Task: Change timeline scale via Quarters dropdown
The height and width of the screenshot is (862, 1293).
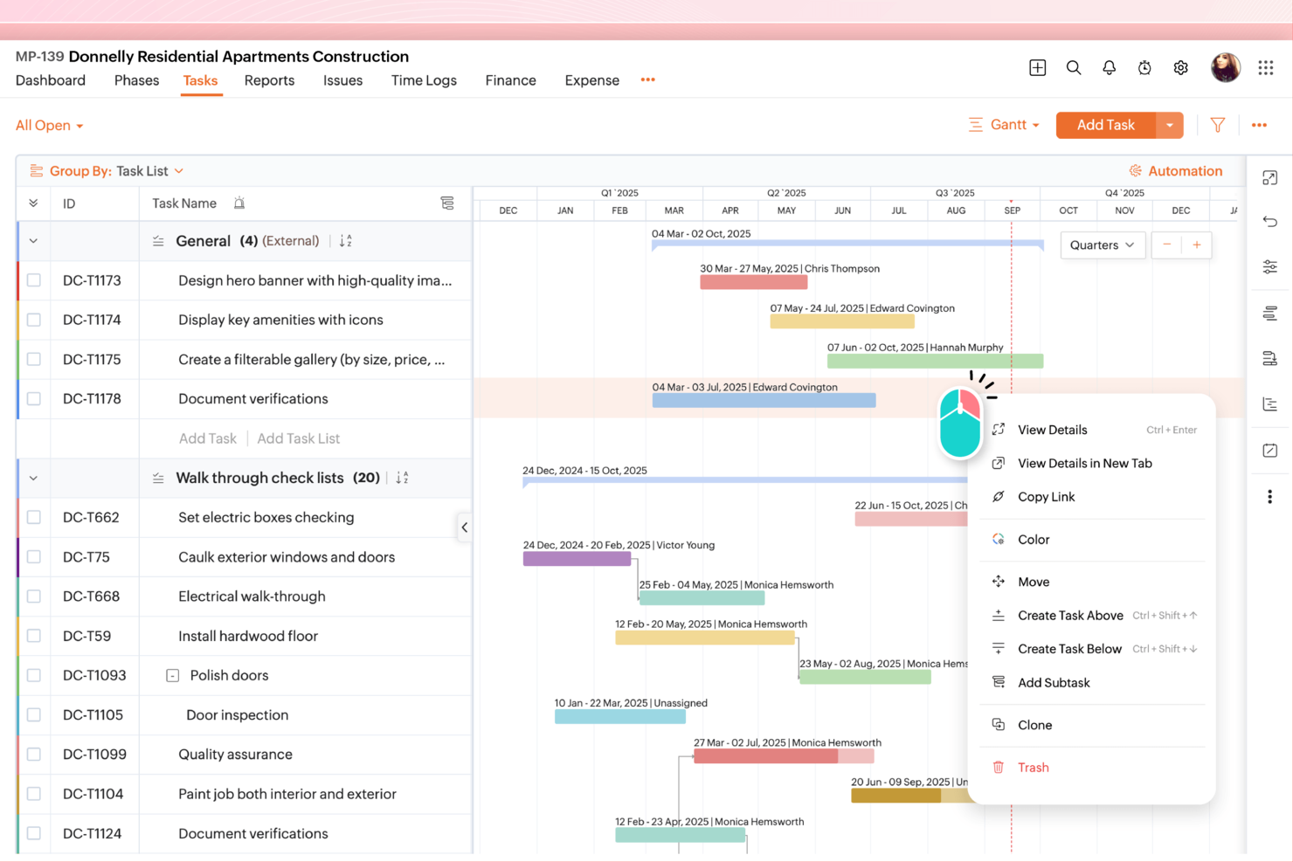Action: click(1103, 245)
